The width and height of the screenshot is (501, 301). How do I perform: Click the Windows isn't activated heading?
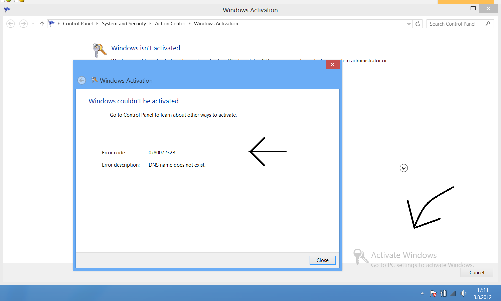146,48
